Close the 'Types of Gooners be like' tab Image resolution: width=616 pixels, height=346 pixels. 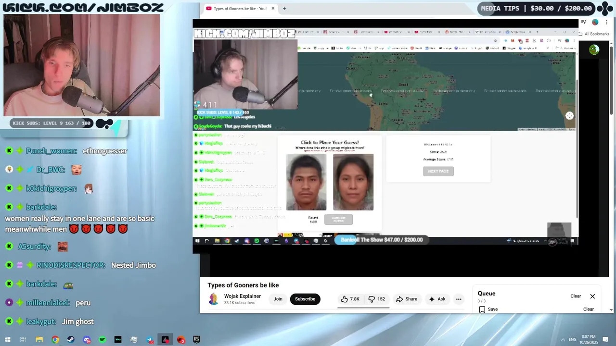pyautogui.click(x=273, y=8)
